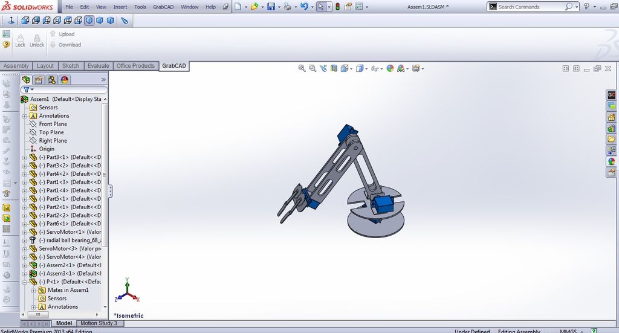This screenshot has height=333, width=619.
Task: Collapse the P<1> component node
Action: (25, 282)
